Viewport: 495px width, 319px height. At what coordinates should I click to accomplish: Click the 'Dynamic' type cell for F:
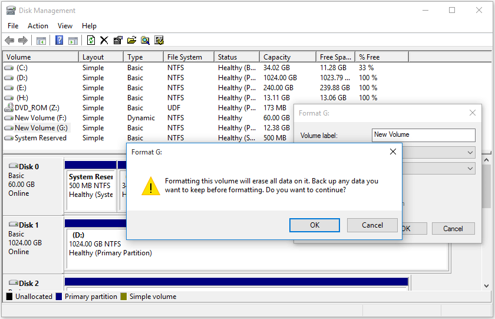[x=141, y=118]
